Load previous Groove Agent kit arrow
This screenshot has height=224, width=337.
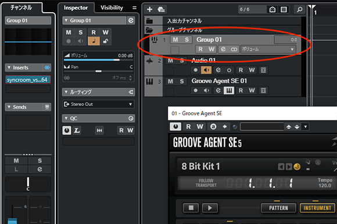tap(281, 167)
